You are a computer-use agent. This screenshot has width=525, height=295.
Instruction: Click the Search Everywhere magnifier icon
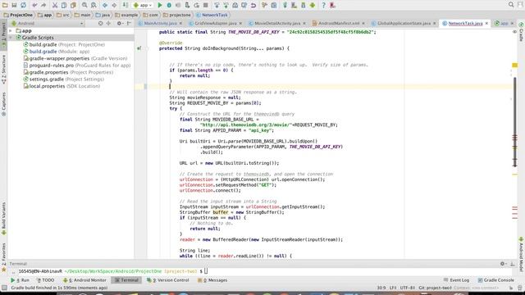coord(511,5)
